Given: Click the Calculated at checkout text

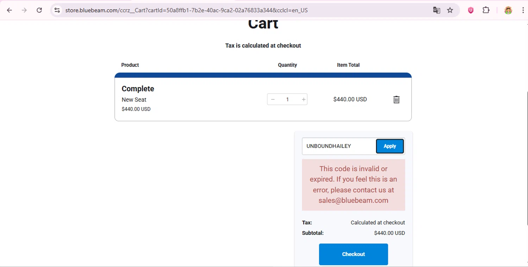Looking at the screenshot, I should tap(378, 223).
